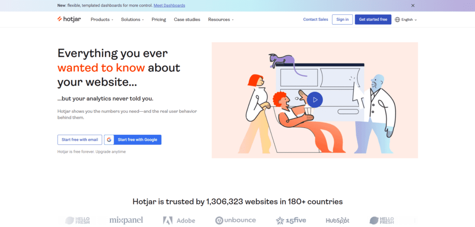Open Case studies in the navigation
The width and height of the screenshot is (475, 227).
[x=187, y=19]
